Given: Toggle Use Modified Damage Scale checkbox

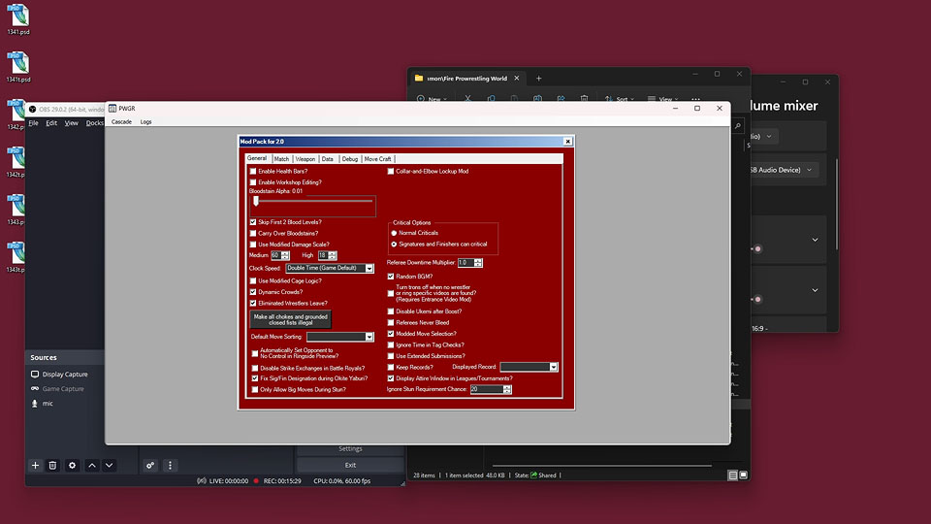Looking at the screenshot, I should tap(253, 245).
